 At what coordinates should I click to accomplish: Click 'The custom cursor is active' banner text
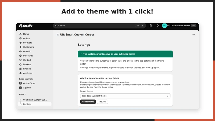pyautogui.click(x=109, y=54)
